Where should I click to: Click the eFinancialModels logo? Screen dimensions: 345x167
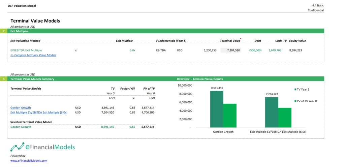42,147
